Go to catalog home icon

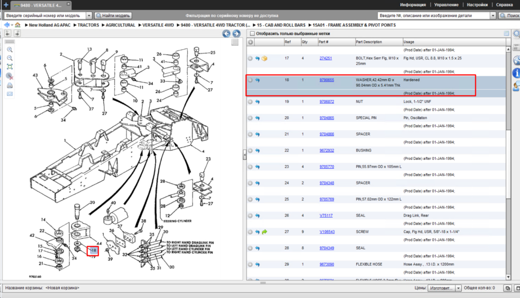click(x=18, y=25)
